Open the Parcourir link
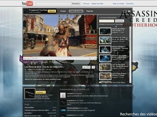The image size is (157, 117). click(x=86, y=4)
